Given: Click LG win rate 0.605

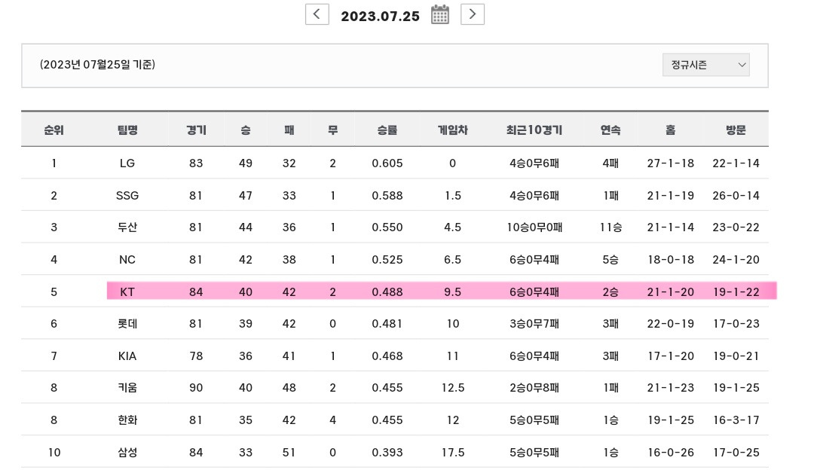Looking at the screenshot, I should [387, 163].
